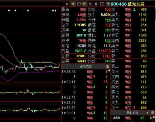Image resolution: width=156 pixels, height=122 pixels.
Task: Click the 总额 value 30918
Action: pyautogui.click(x=81, y=35)
